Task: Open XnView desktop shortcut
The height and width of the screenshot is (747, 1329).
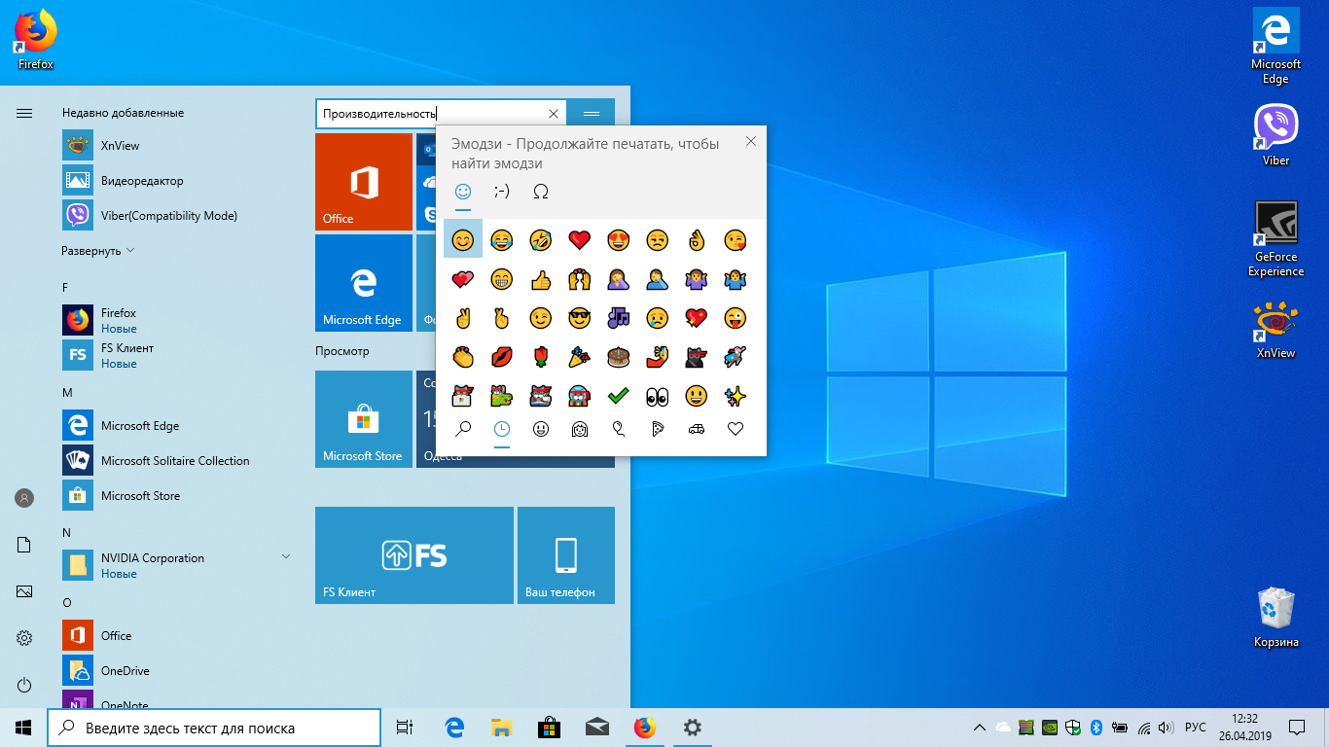Action: coord(1275,331)
